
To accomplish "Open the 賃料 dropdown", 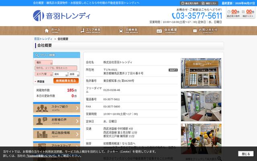I will [60, 74].
